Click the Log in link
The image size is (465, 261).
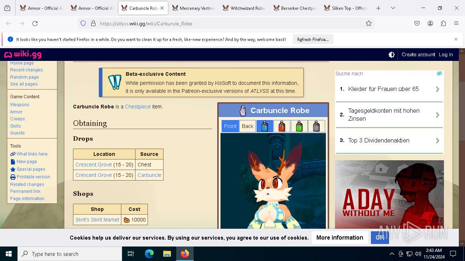[446, 55]
